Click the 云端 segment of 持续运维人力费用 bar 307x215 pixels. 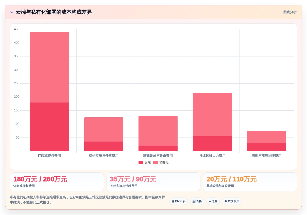tap(212, 144)
